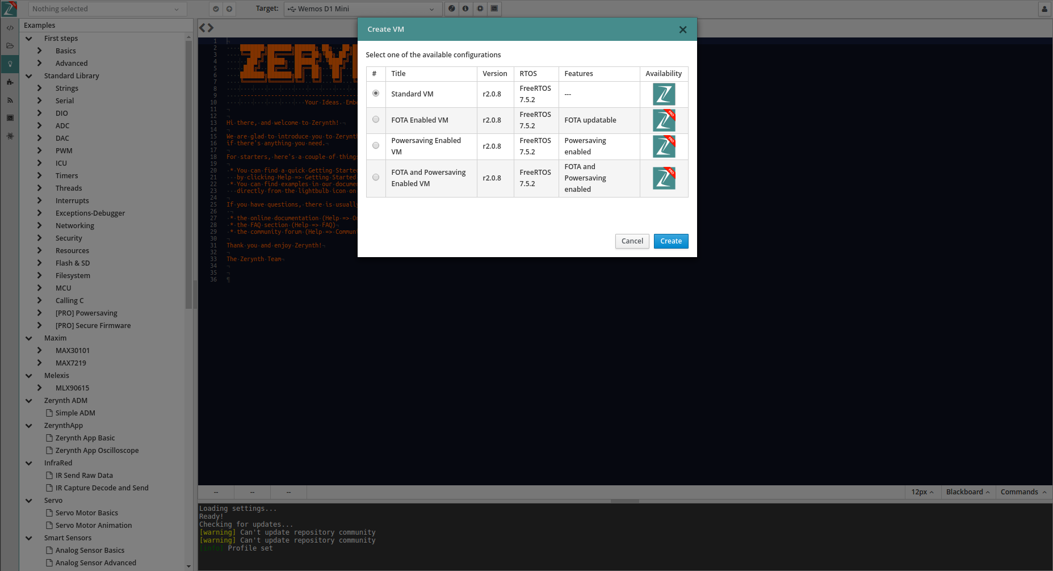The width and height of the screenshot is (1053, 571).
Task: Open Zerynth App Oscilloscope example
Action: coord(97,450)
